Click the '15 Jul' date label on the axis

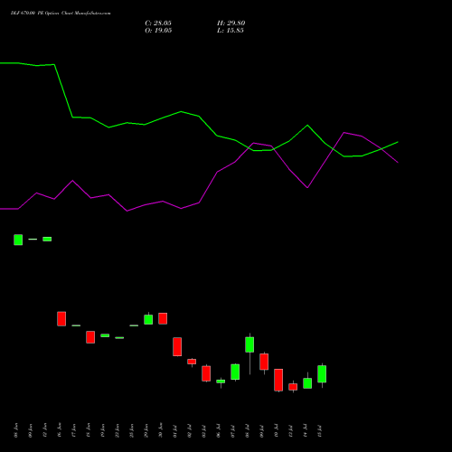coord(320,431)
